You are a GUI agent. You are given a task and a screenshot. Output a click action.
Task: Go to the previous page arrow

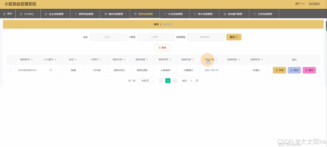tap(161, 81)
